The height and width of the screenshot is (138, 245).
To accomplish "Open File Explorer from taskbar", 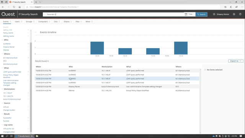I will [x=37, y=136].
